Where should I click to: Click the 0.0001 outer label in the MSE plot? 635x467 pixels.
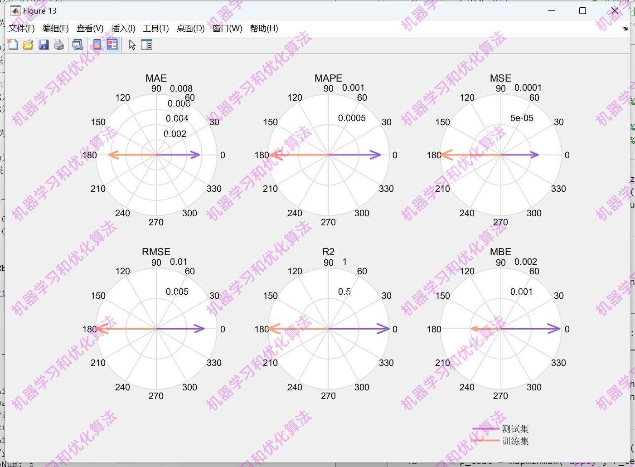(x=528, y=88)
